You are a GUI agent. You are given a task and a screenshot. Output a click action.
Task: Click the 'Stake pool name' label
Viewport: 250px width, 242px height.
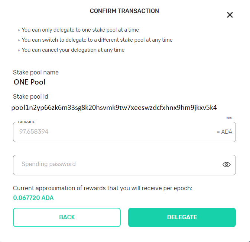click(36, 72)
